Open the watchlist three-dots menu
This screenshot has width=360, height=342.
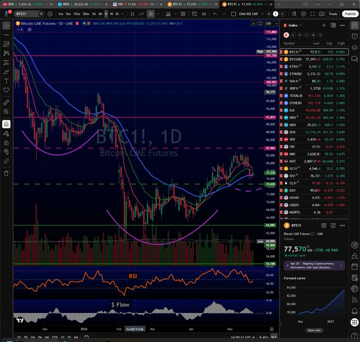342,25
